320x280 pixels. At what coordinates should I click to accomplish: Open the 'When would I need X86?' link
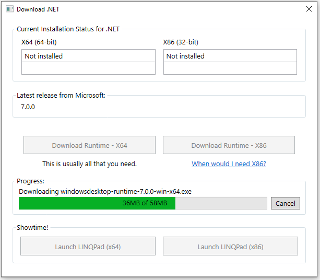(229, 164)
